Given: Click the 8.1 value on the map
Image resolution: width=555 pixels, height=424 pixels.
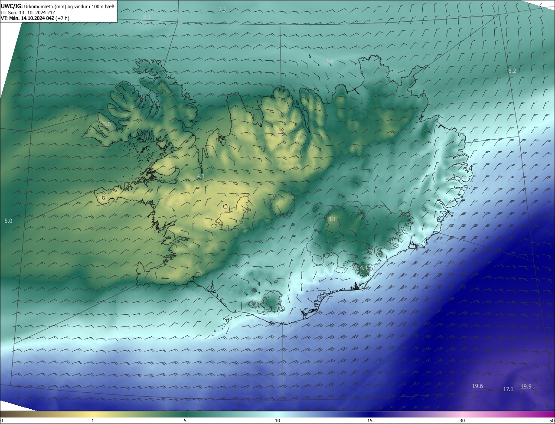Looking at the screenshot, I should coord(147,16).
